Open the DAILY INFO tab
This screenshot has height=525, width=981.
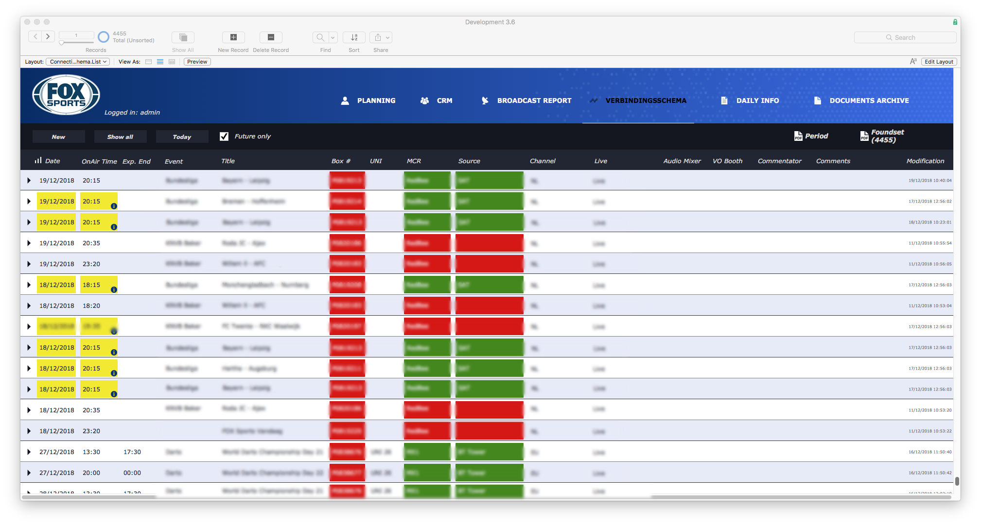(750, 101)
